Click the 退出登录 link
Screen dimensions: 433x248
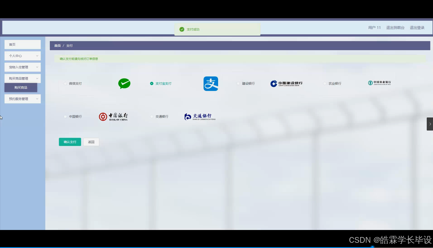tap(417, 28)
